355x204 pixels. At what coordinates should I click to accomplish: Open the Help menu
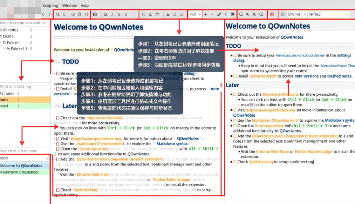coord(85,6)
